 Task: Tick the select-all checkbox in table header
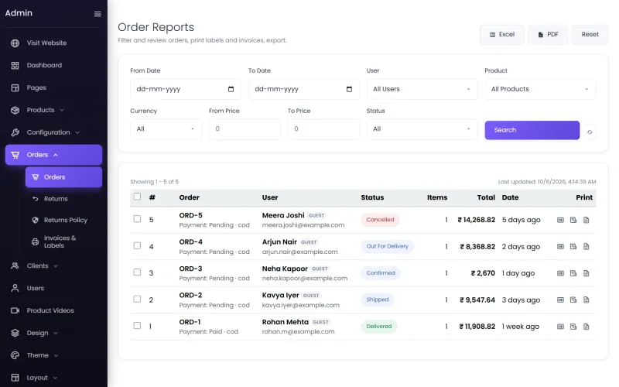pos(137,197)
